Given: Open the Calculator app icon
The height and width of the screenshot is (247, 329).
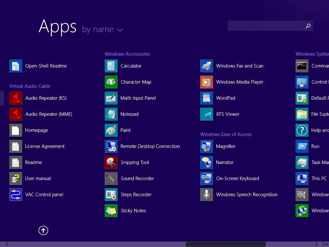Looking at the screenshot, I should pyautogui.click(x=111, y=66).
